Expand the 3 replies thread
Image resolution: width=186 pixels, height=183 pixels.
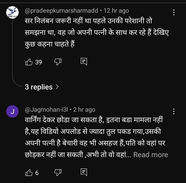pyautogui.click(x=42, y=87)
